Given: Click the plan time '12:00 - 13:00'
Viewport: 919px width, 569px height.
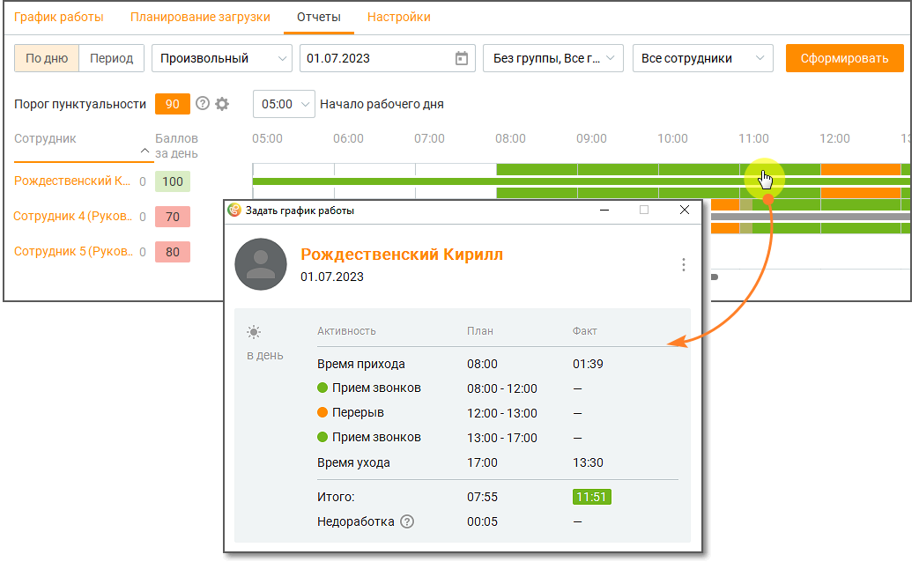Looking at the screenshot, I should pyautogui.click(x=502, y=413).
